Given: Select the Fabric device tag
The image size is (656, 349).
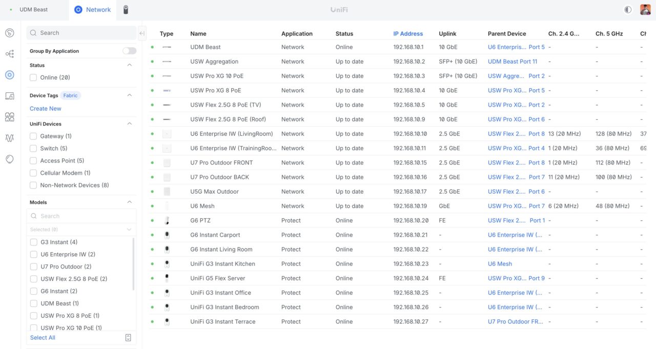Looking at the screenshot, I should pyautogui.click(x=71, y=95).
